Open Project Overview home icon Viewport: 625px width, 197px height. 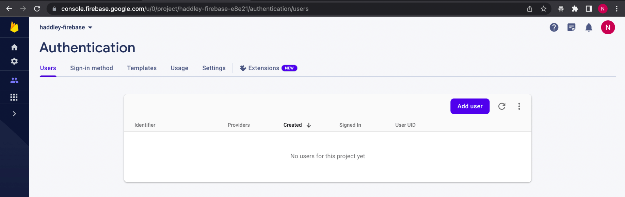click(14, 47)
